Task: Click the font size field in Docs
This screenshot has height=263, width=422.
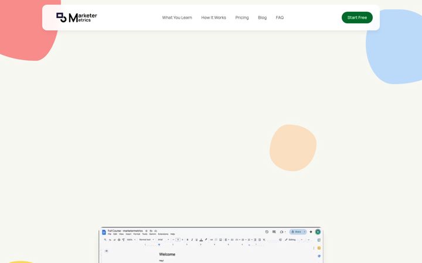Action: click(178, 240)
